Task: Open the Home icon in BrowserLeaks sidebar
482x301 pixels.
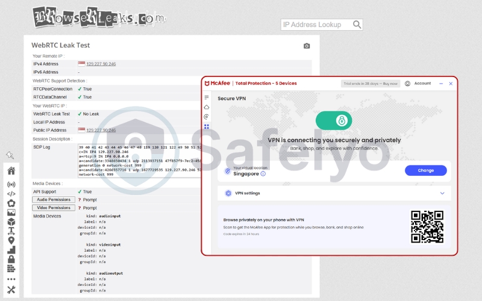Action: coord(11,171)
